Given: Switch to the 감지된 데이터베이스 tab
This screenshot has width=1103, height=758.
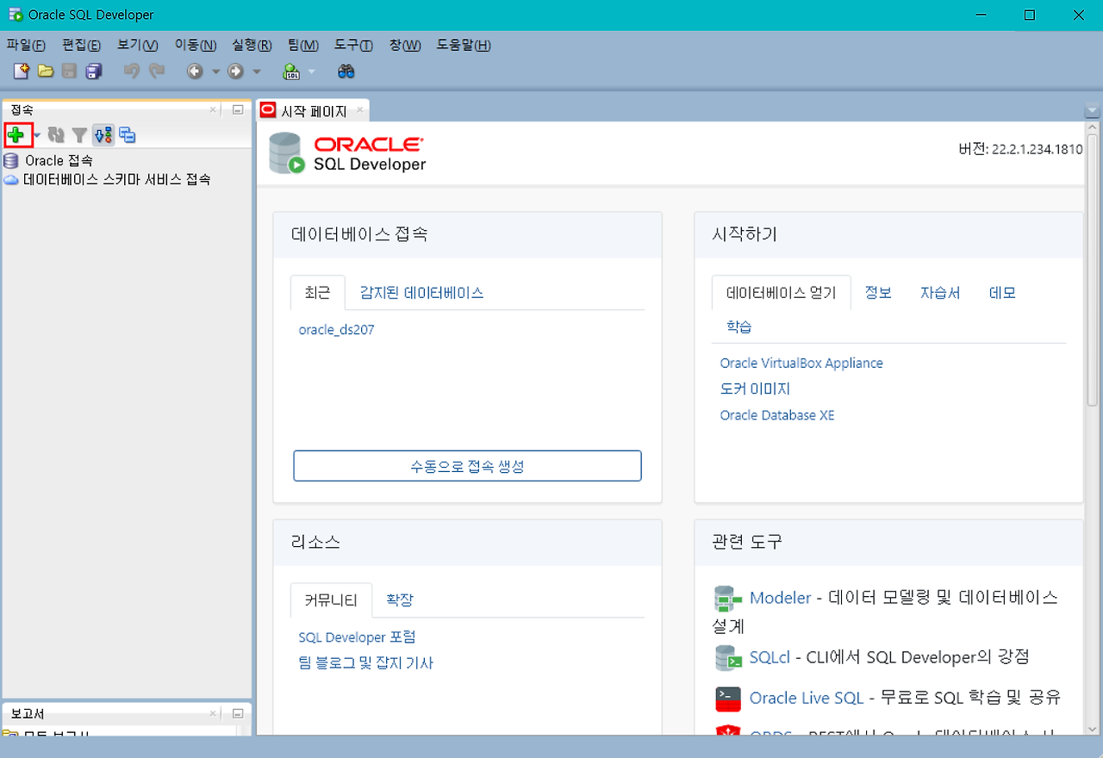Looking at the screenshot, I should pos(421,293).
